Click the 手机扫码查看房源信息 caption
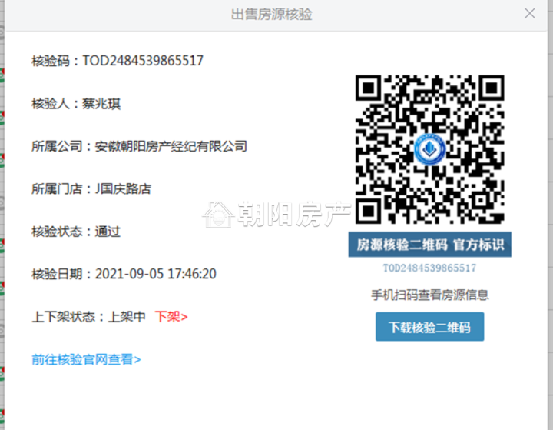Viewport: 553px width, 430px height. tap(429, 295)
